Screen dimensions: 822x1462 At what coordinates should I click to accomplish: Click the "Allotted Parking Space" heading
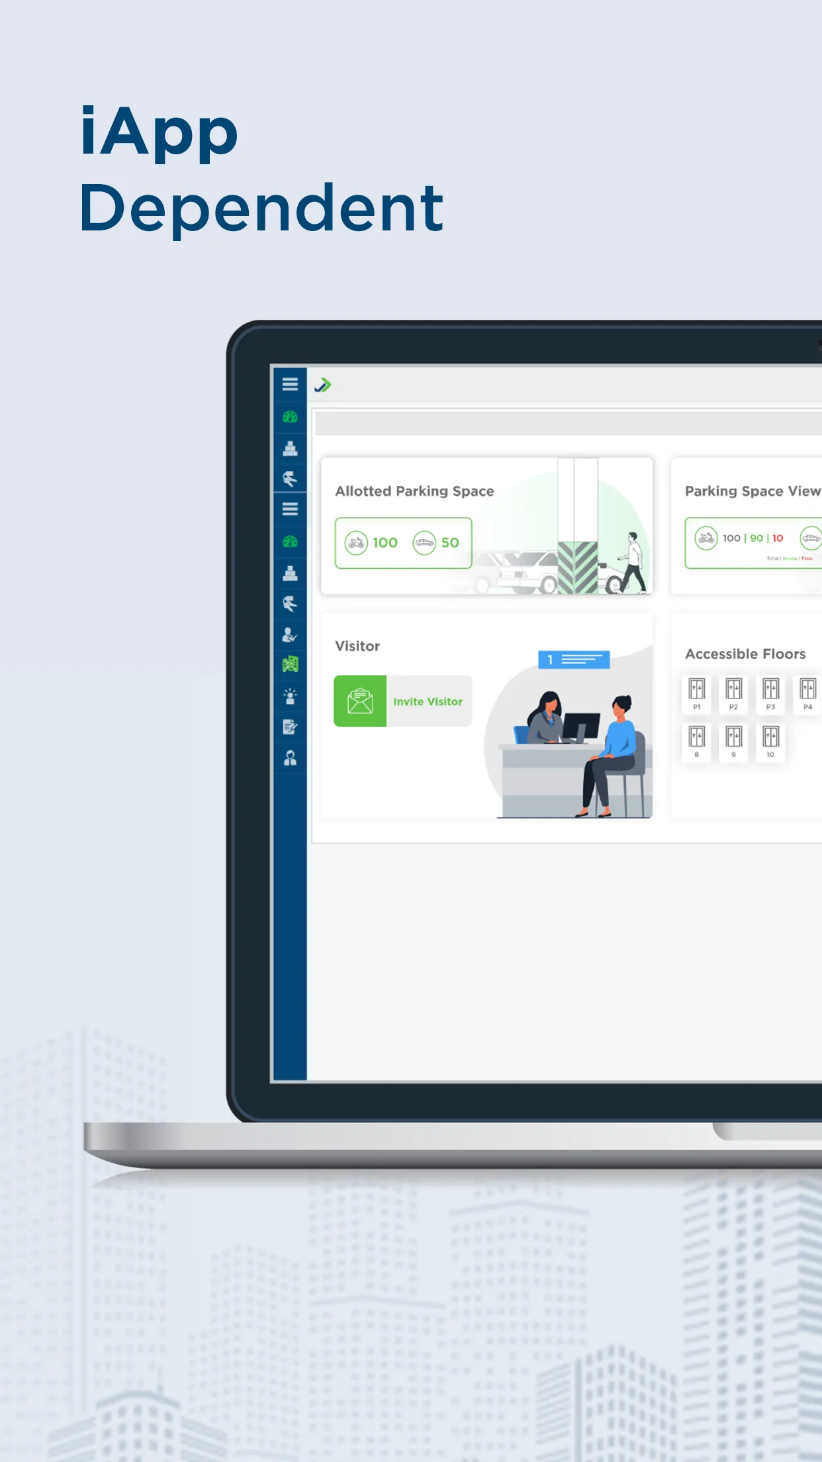(x=414, y=491)
